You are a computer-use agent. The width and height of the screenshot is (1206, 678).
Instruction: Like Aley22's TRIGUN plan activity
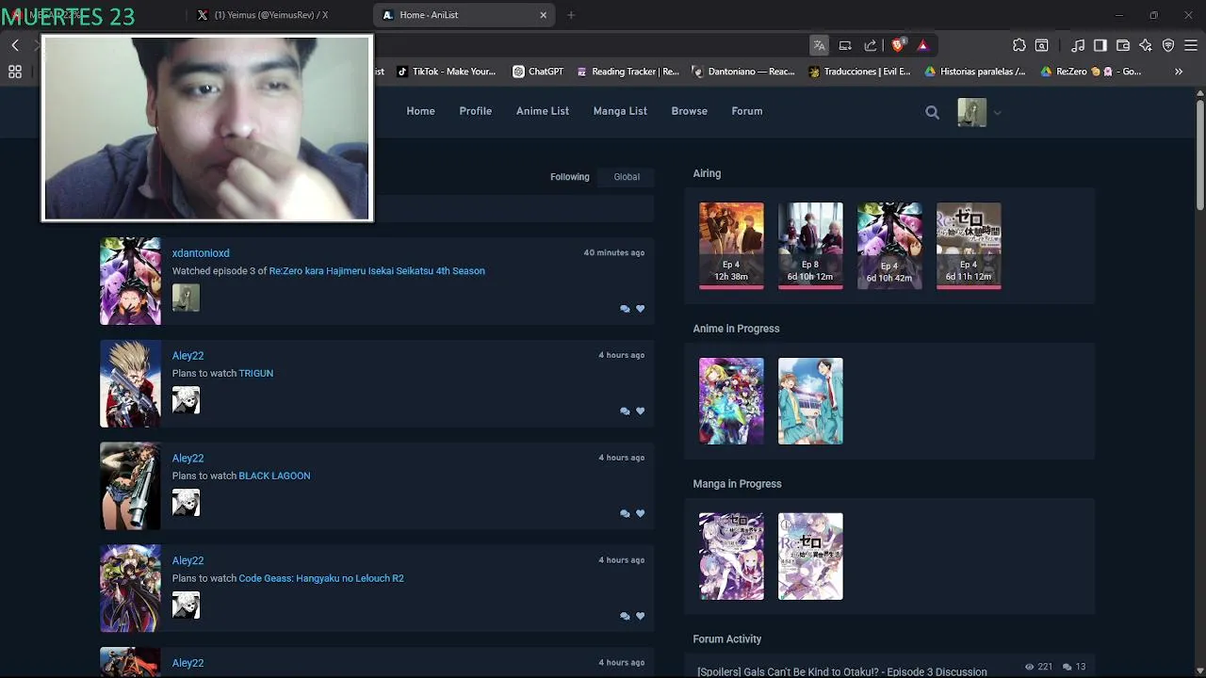641,412
